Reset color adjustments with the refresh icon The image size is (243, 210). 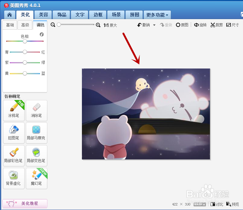pyautogui.click(x=42, y=34)
